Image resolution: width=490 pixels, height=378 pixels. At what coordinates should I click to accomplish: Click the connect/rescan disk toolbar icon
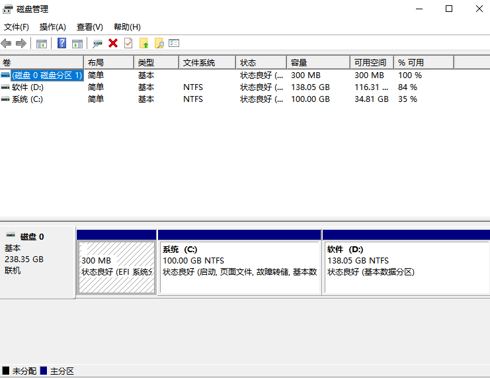(97, 43)
